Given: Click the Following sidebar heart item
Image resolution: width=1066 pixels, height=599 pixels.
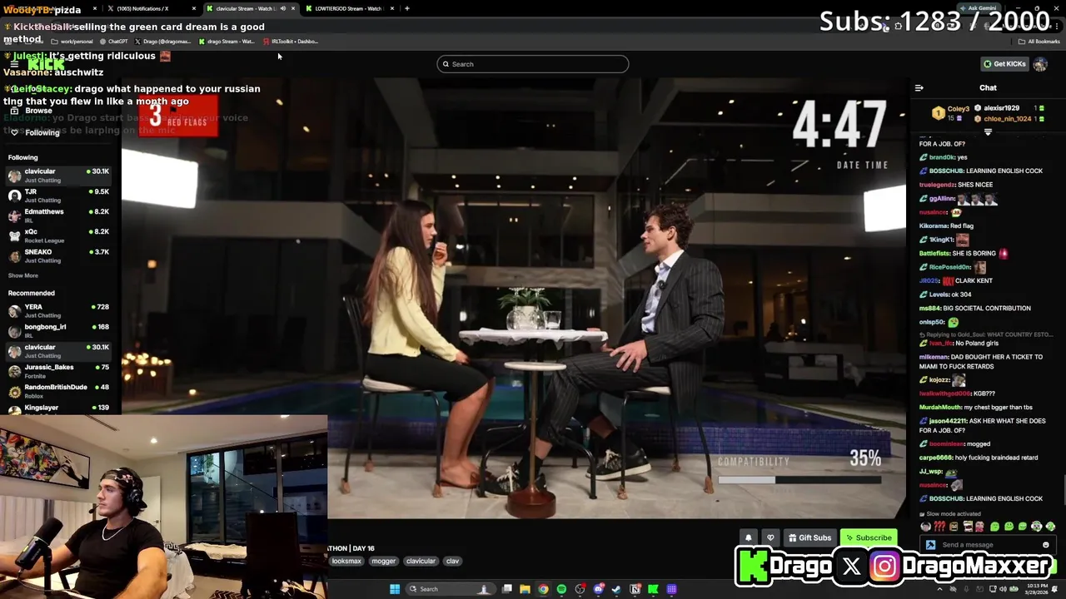Looking at the screenshot, I should click(x=36, y=132).
